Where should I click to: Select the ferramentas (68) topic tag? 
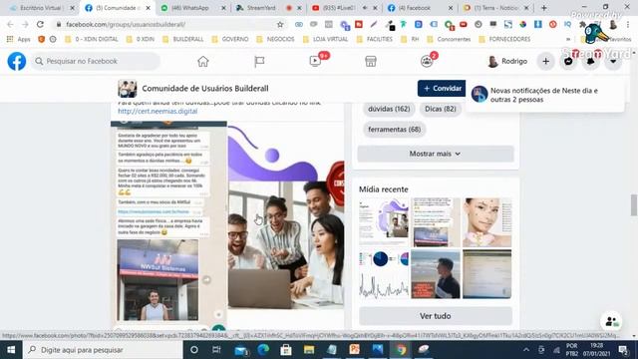394,129
